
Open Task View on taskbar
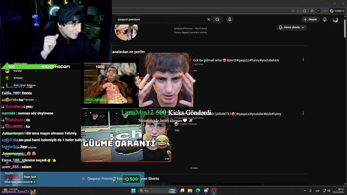[182, 191]
